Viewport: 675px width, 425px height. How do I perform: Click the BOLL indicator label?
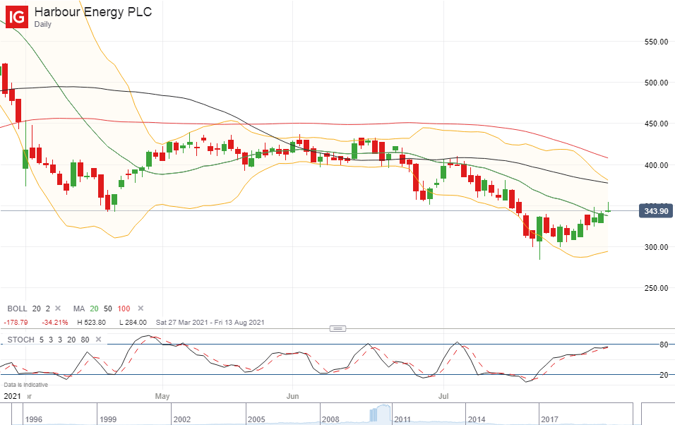17,309
